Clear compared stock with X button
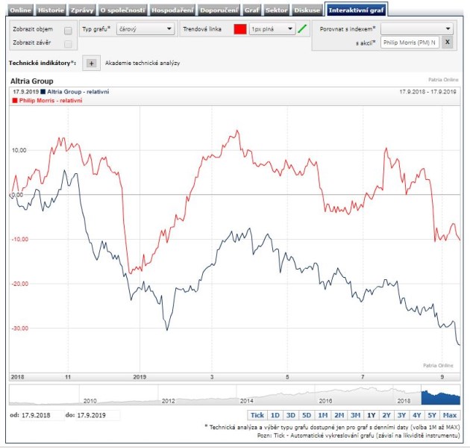 446,43
